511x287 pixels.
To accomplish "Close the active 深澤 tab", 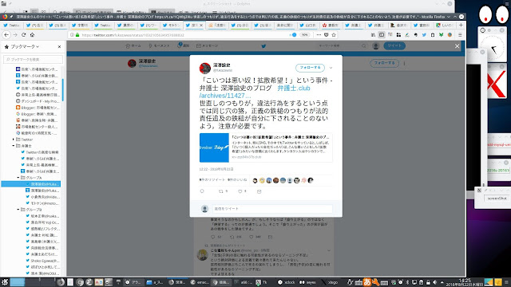I will (201, 25).
